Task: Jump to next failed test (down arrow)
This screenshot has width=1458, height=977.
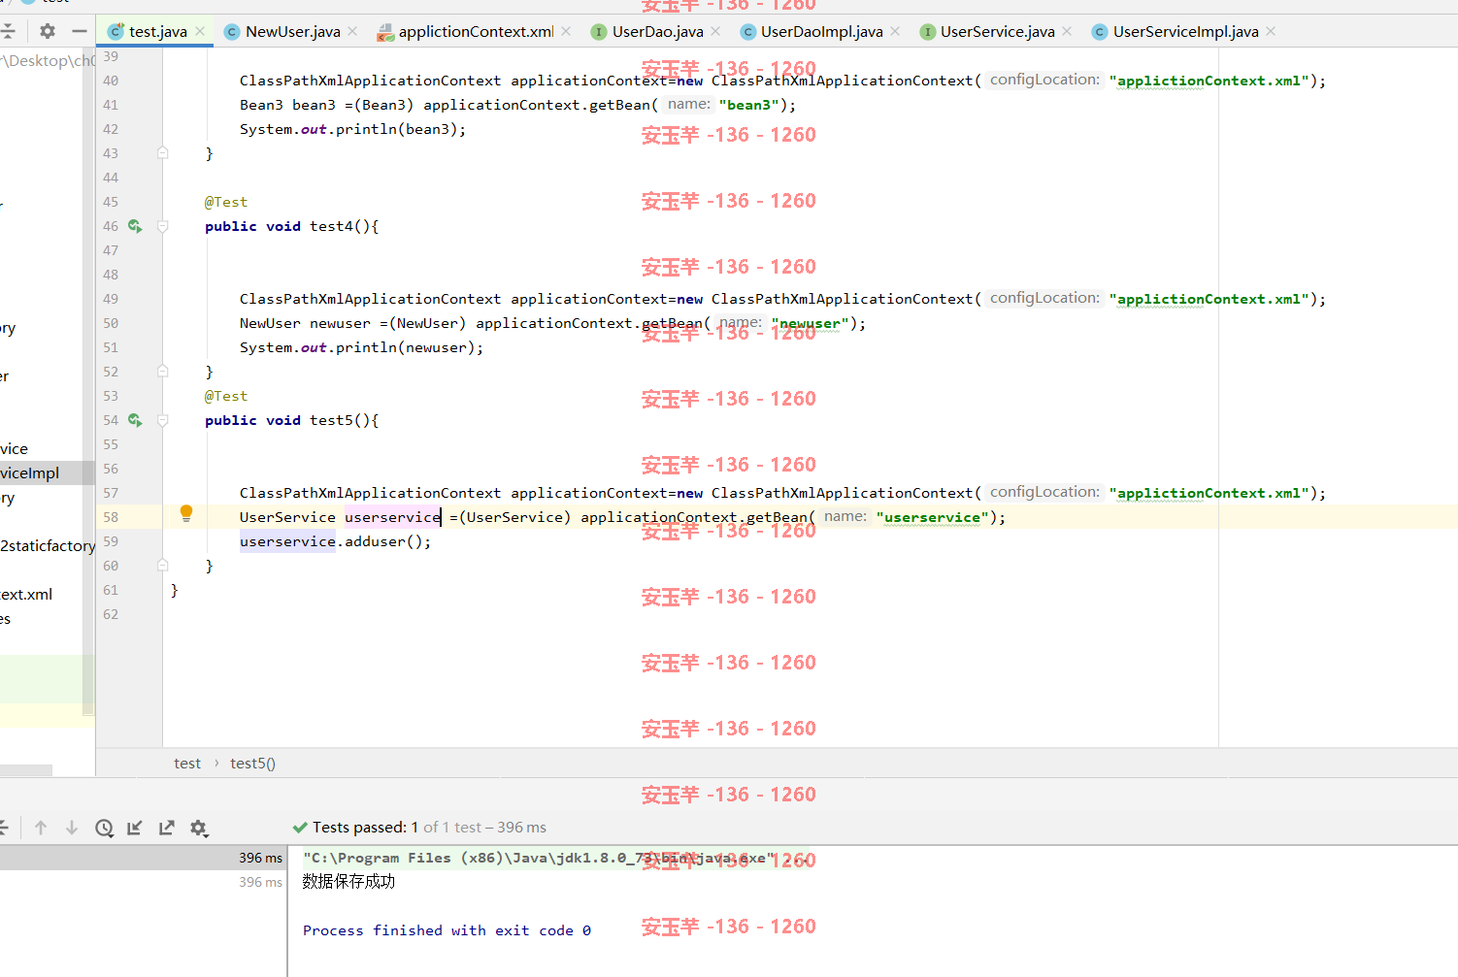Action: (72, 828)
